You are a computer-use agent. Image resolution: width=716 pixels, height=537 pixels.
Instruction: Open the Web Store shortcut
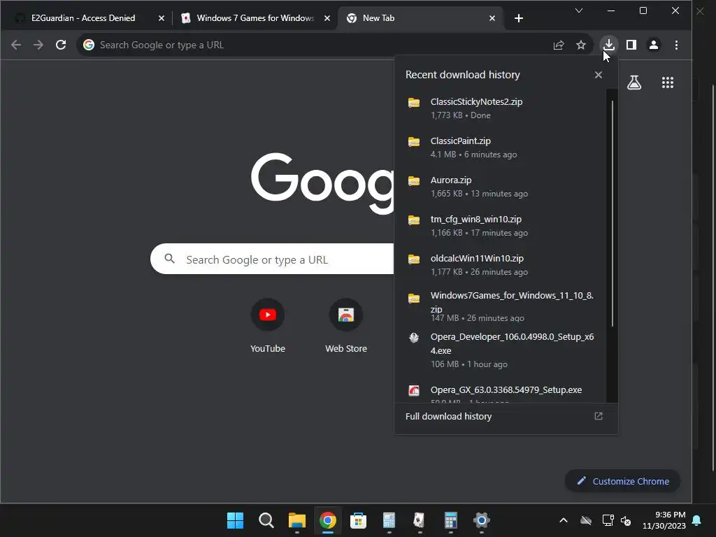[x=346, y=326]
